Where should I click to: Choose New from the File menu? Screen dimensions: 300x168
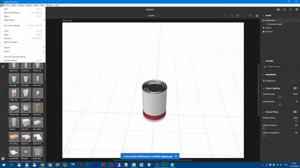23,9
